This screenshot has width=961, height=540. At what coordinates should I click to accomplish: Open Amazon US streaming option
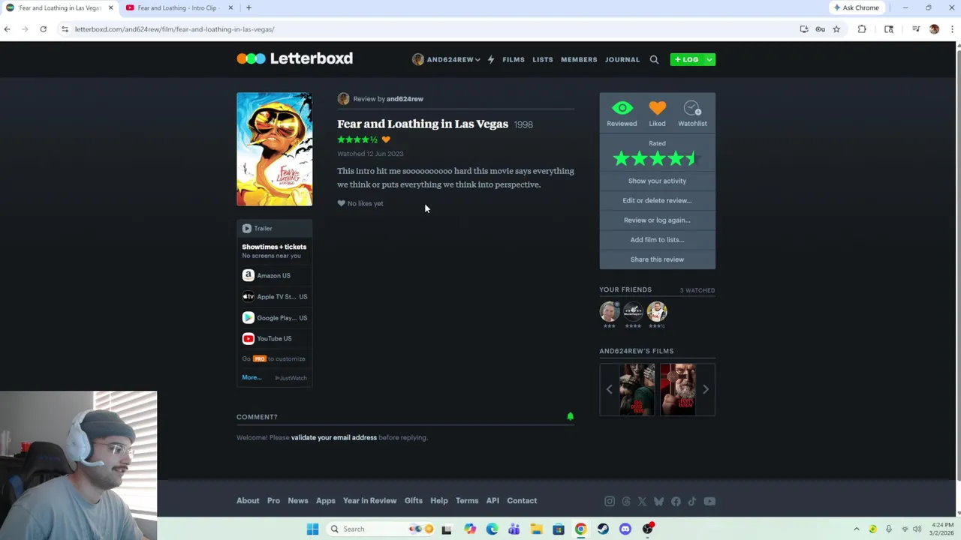[x=274, y=275]
